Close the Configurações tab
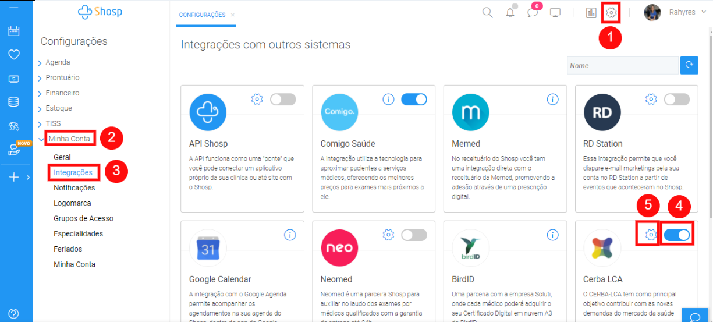The width and height of the screenshot is (713, 322). [233, 15]
